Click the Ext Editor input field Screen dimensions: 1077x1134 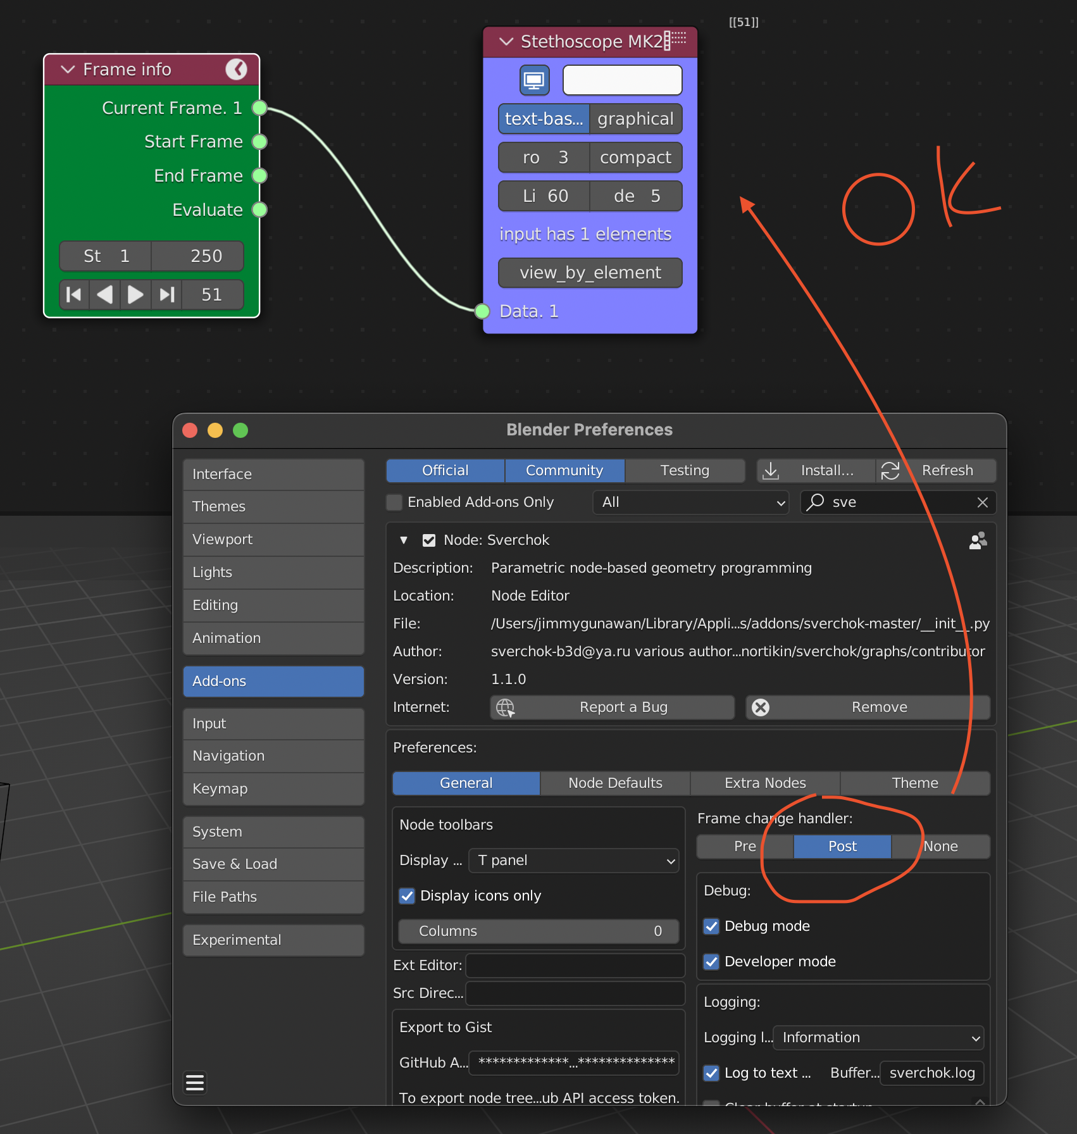pyautogui.click(x=575, y=966)
